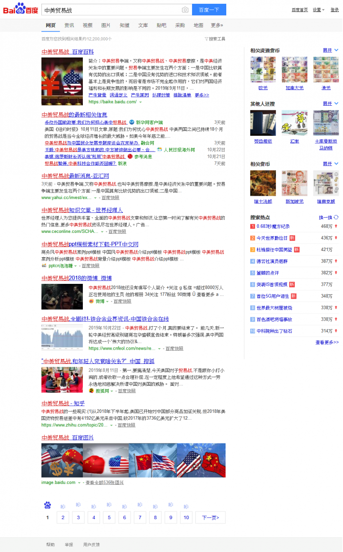
Task: Click 查看全部536张图片 link
Action: point(105,482)
